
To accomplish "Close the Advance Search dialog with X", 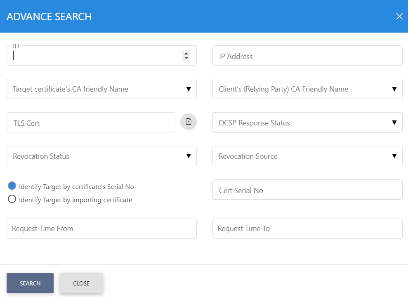I will point(399,16).
